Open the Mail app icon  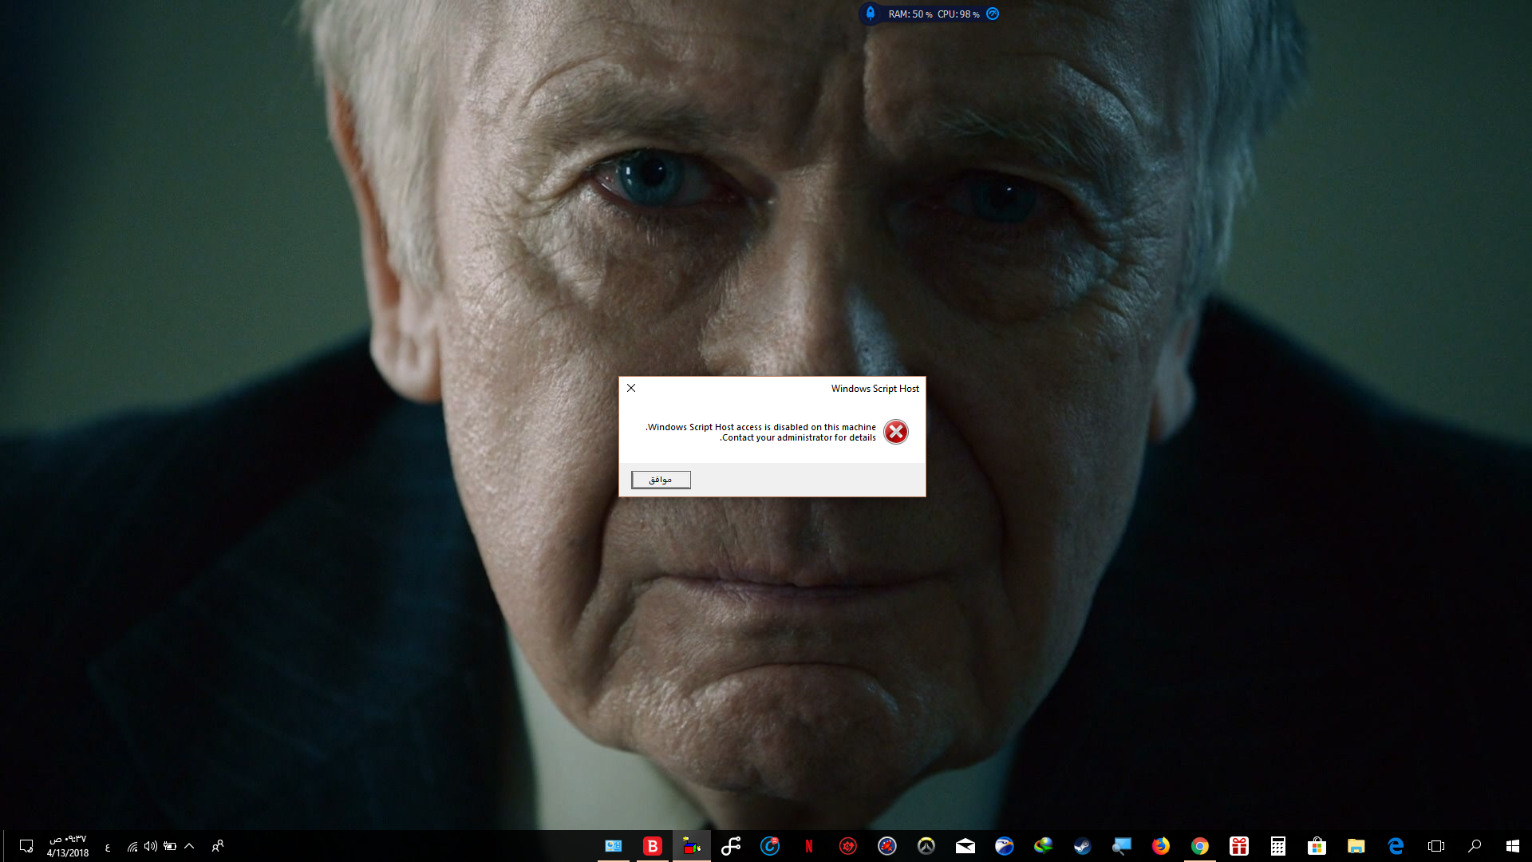(x=965, y=846)
